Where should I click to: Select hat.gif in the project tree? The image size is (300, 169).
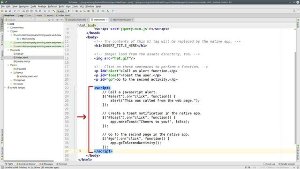pos(18,54)
